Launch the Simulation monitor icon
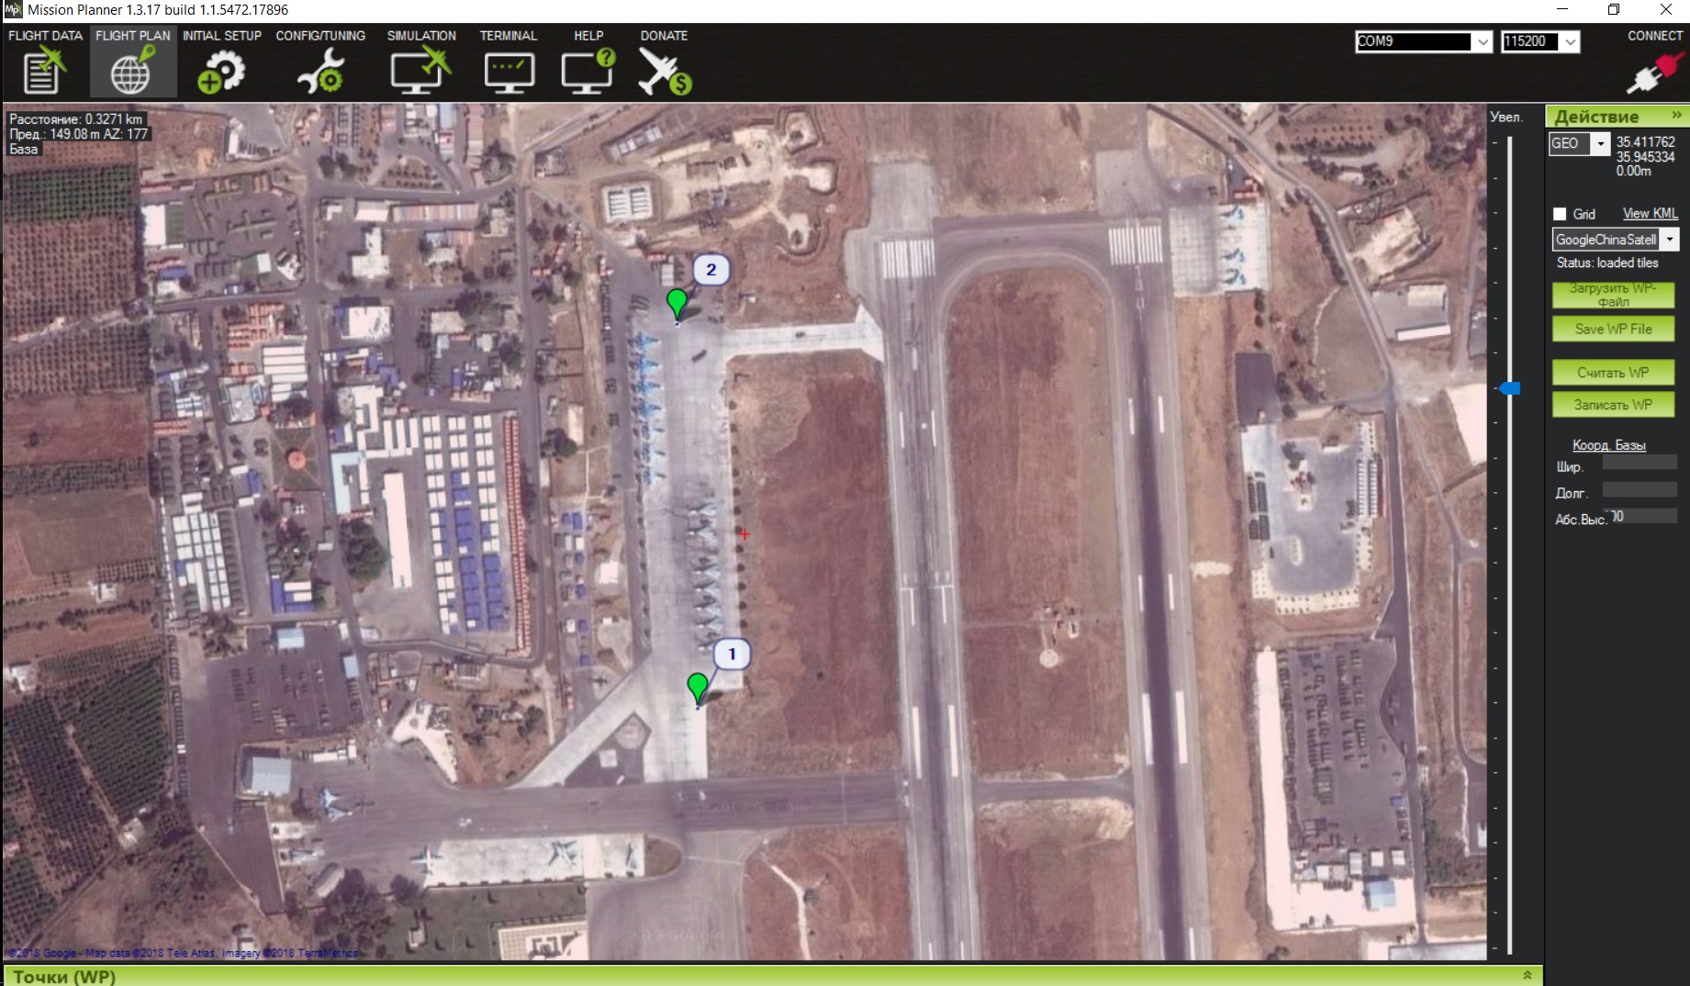1690x986 pixels. [420, 72]
